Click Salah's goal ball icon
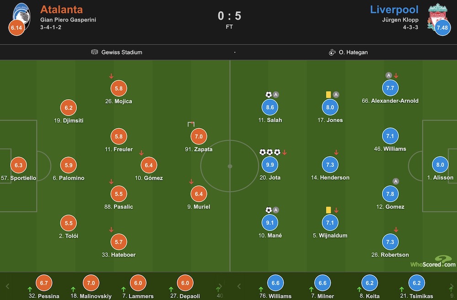457x300 pixels. click(269, 95)
